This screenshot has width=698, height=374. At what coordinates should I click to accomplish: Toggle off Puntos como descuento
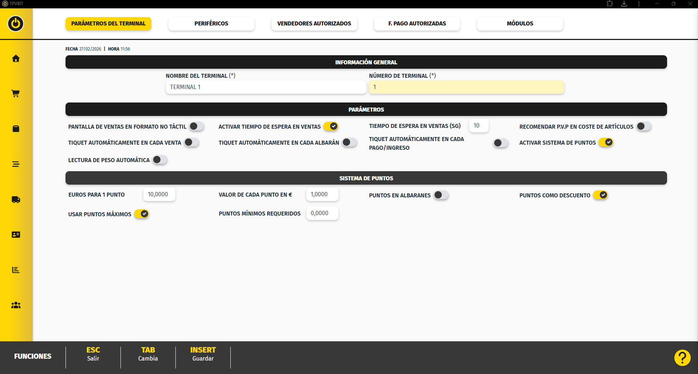pos(600,195)
